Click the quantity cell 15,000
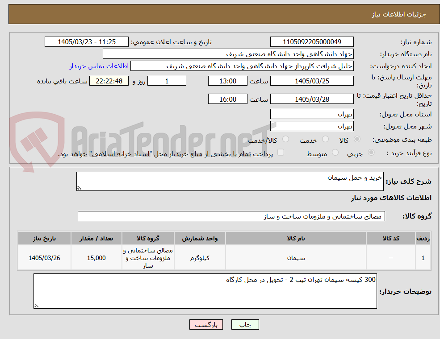The width and height of the screenshot is (440, 339). (96, 258)
